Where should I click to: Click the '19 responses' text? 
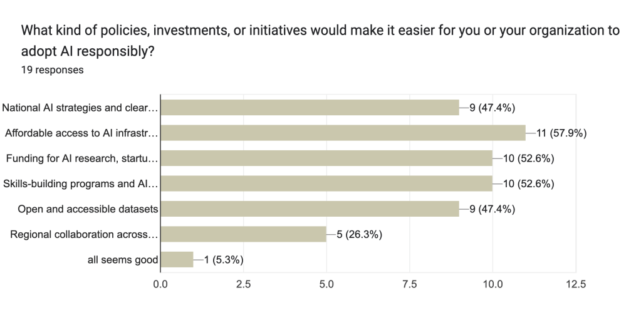pos(52,70)
